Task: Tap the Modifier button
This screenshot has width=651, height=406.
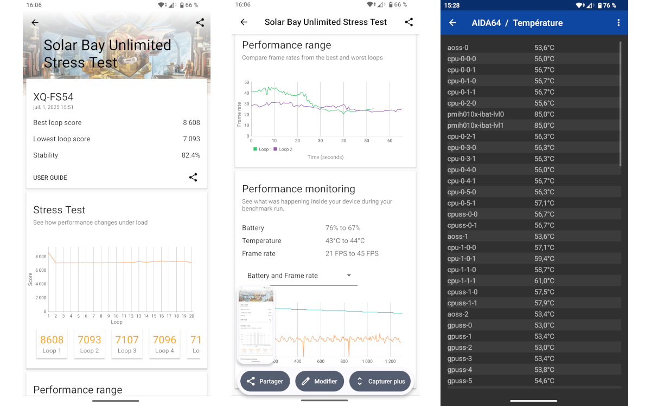Action: pos(320,381)
